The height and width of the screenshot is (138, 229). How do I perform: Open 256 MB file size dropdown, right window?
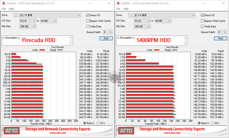point(142,27)
